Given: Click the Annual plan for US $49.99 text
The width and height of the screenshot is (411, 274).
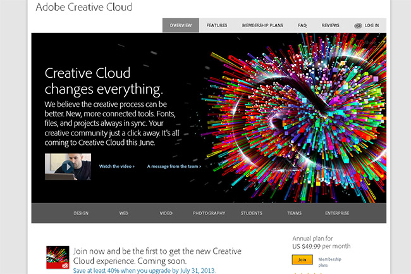Looking at the screenshot, I should 321,242.
